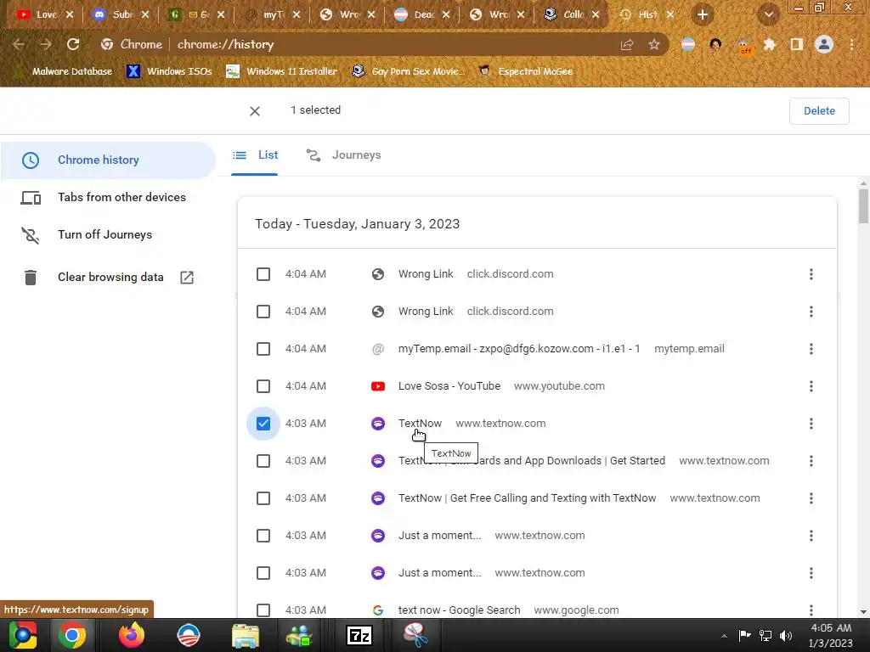Open actions menu for second Wrong Link
870x652 pixels.
(x=811, y=312)
